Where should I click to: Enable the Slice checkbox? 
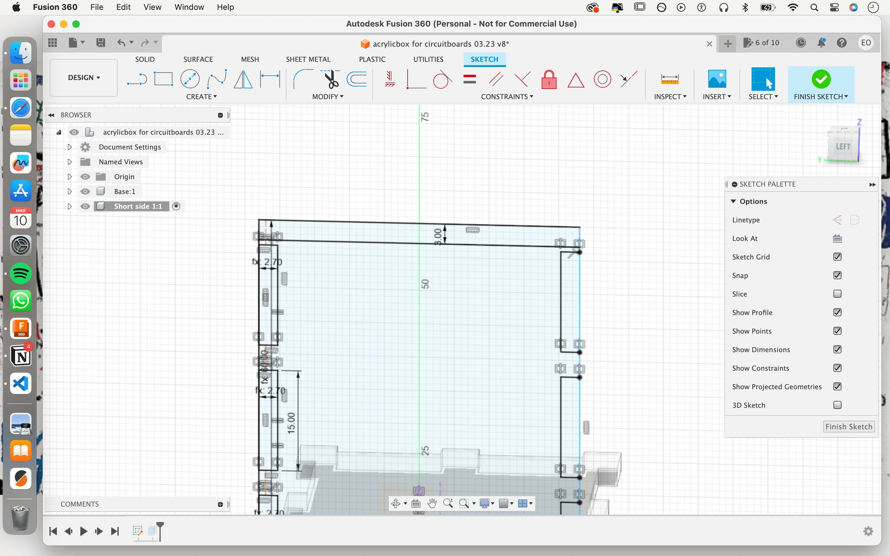pyautogui.click(x=837, y=294)
